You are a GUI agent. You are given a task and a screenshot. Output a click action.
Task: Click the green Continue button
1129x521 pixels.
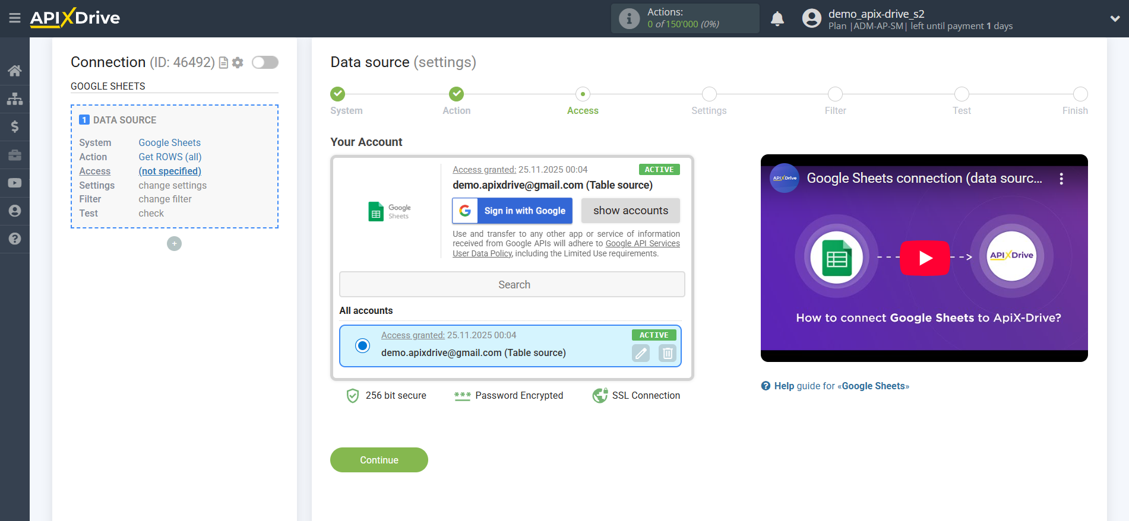click(379, 460)
